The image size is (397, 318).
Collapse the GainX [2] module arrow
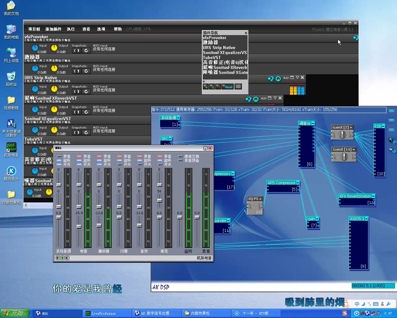click(351, 127)
